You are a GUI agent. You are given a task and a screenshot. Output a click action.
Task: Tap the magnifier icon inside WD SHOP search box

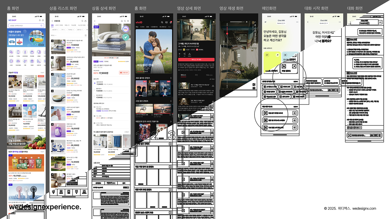coord(41,26)
